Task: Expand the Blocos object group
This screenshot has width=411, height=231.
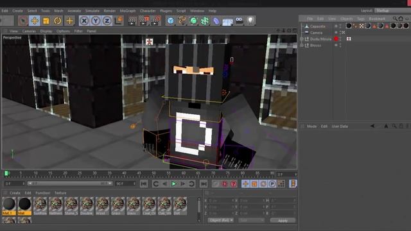Action: tap(302, 46)
